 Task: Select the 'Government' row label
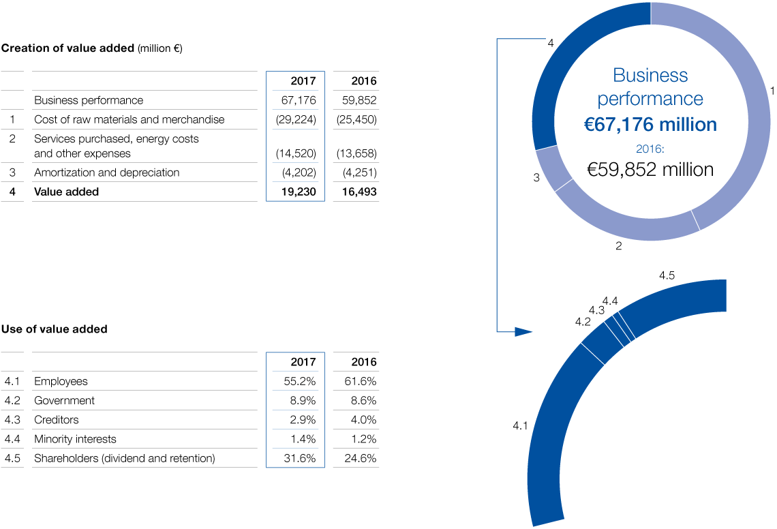coord(65,401)
